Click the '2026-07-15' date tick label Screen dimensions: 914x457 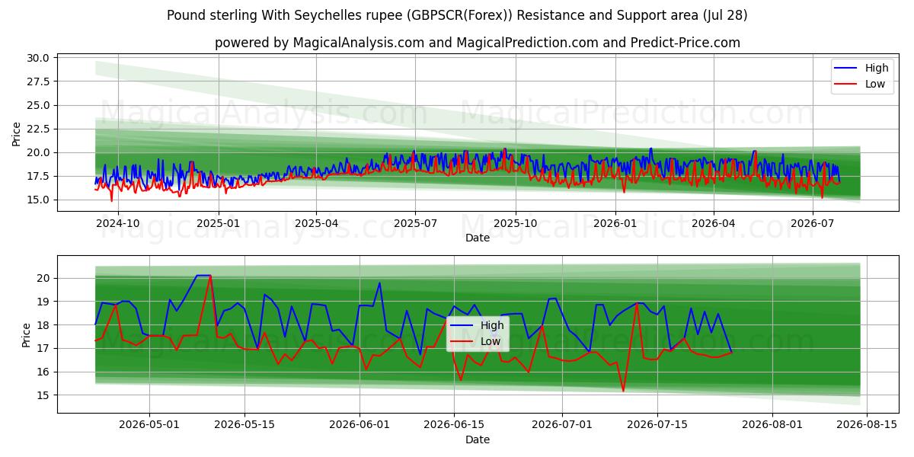(x=657, y=424)
